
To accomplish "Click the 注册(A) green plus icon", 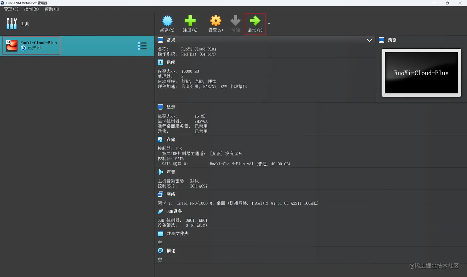I will tap(190, 21).
